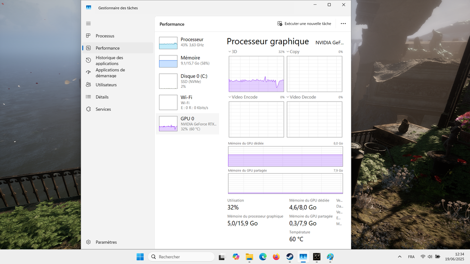Open the Processus page from sidebar
The image size is (470, 264).
(x=104, y=36)
